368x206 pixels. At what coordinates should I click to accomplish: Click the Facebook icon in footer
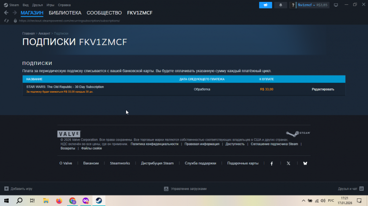coord(272,163)
